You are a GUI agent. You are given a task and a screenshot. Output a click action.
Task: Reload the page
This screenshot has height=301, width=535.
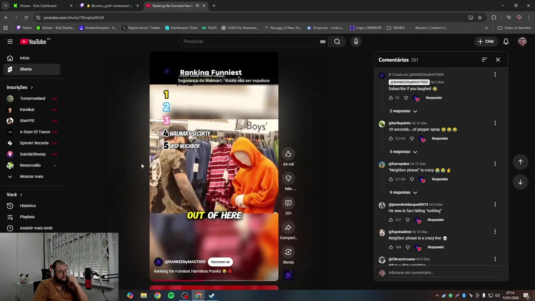pos(26,18)
